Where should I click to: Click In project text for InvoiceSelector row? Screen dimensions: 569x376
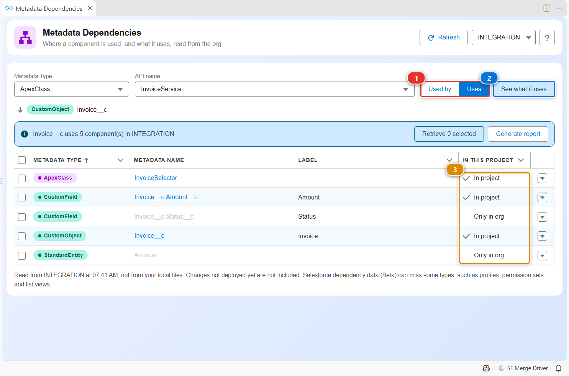(x=487, y=178)
